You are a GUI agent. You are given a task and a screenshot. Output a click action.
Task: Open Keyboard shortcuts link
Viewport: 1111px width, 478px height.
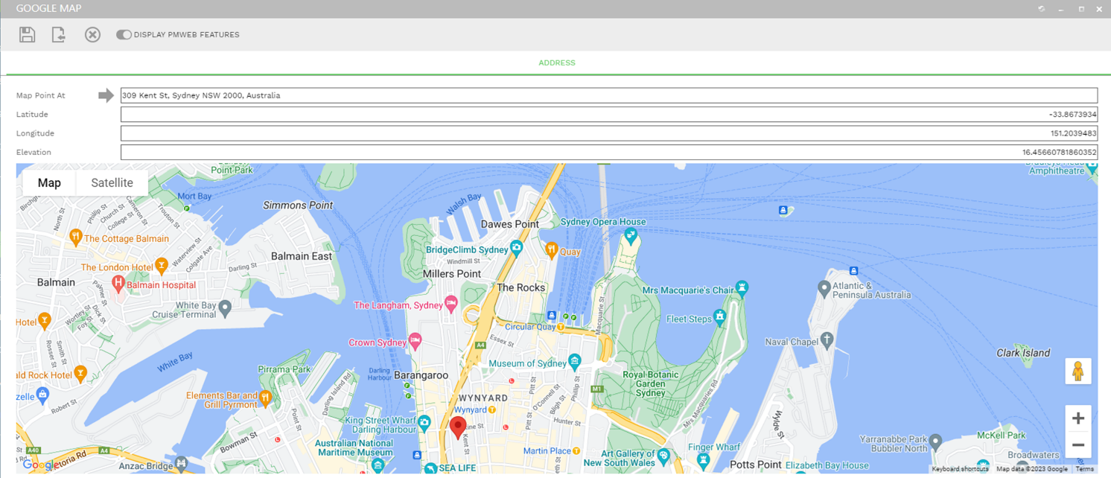(x=960, y=469)
